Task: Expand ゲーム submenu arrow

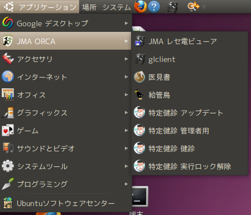Action: (127, 130)
